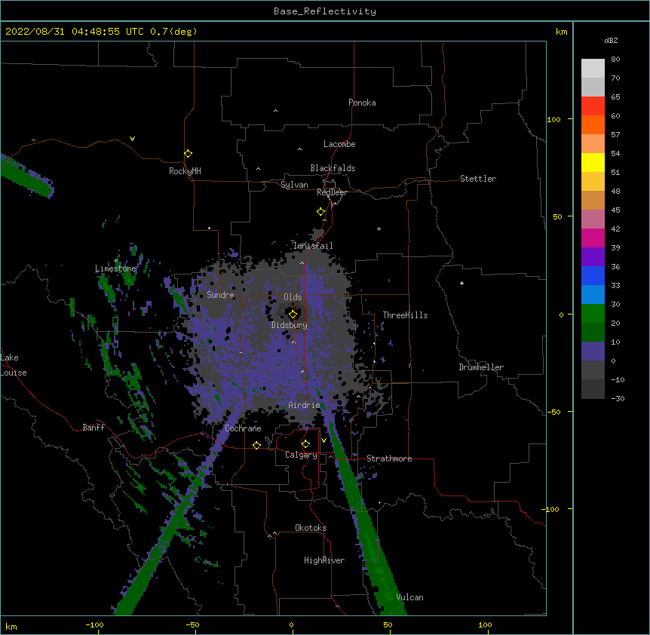
Task: Click the ThreeHills city label
Action: (405, 315)
